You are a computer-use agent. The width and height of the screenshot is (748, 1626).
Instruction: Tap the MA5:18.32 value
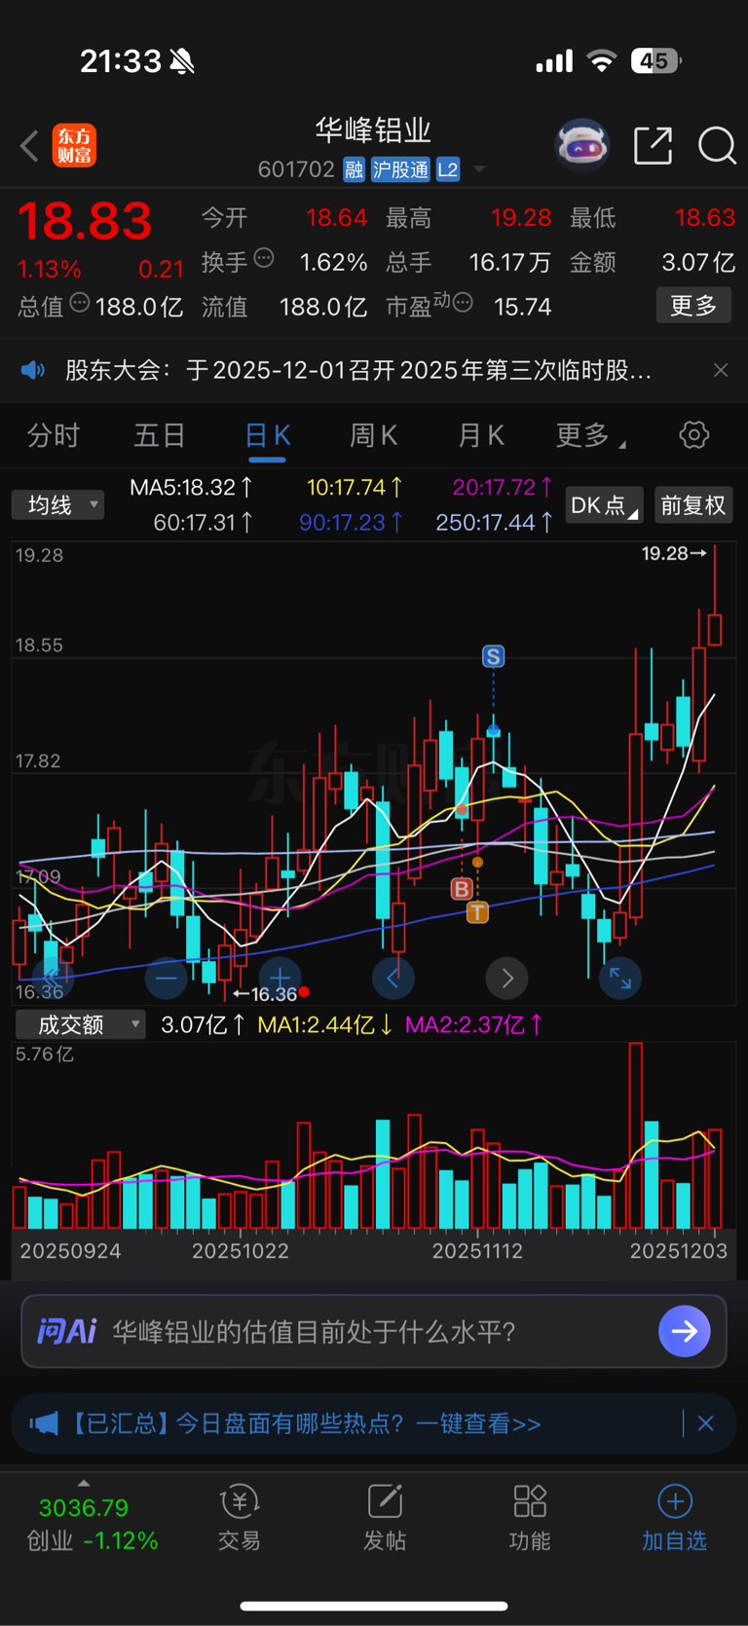pos(192,487)
